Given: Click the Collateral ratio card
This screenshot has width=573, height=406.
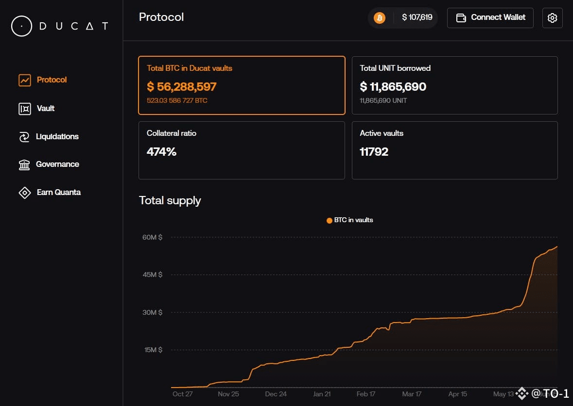Looking at the screenshot, I should (242, 150).
